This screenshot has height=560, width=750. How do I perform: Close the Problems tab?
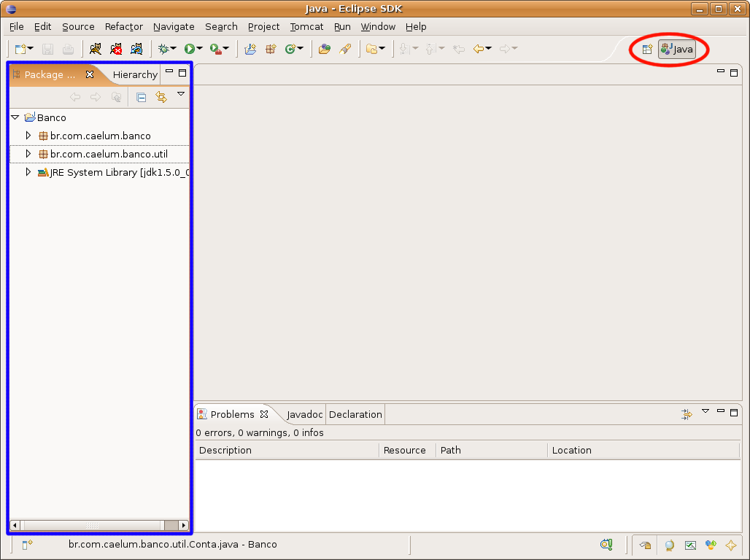pos(264,414)
